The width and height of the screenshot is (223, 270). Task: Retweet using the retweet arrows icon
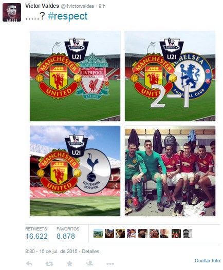click(49, 263)
